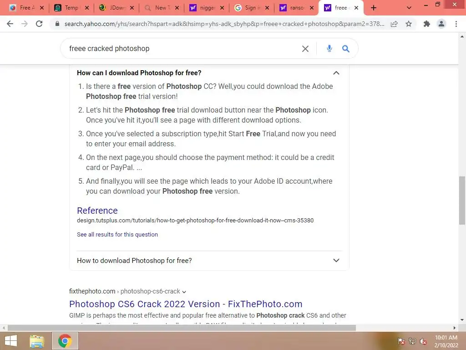Click the horizontal scrollbar thumb
466x350 pixels.
click(x=182, y=328)
